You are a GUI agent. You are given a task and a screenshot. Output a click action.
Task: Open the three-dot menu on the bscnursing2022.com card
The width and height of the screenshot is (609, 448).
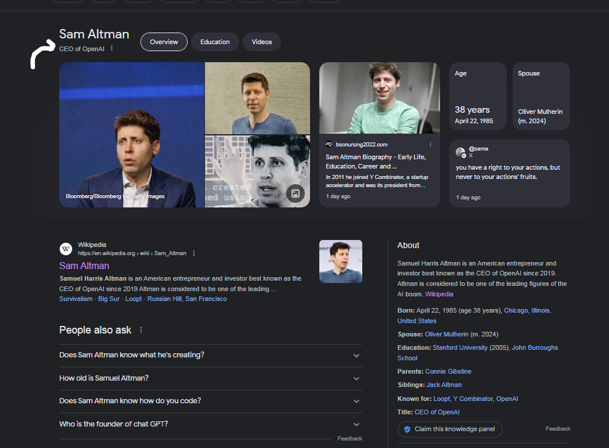click(x=430, y=144)
